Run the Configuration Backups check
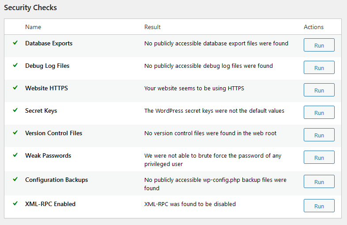Image resolution: width=347 pixels, height=225 pixels. (319, 182)
